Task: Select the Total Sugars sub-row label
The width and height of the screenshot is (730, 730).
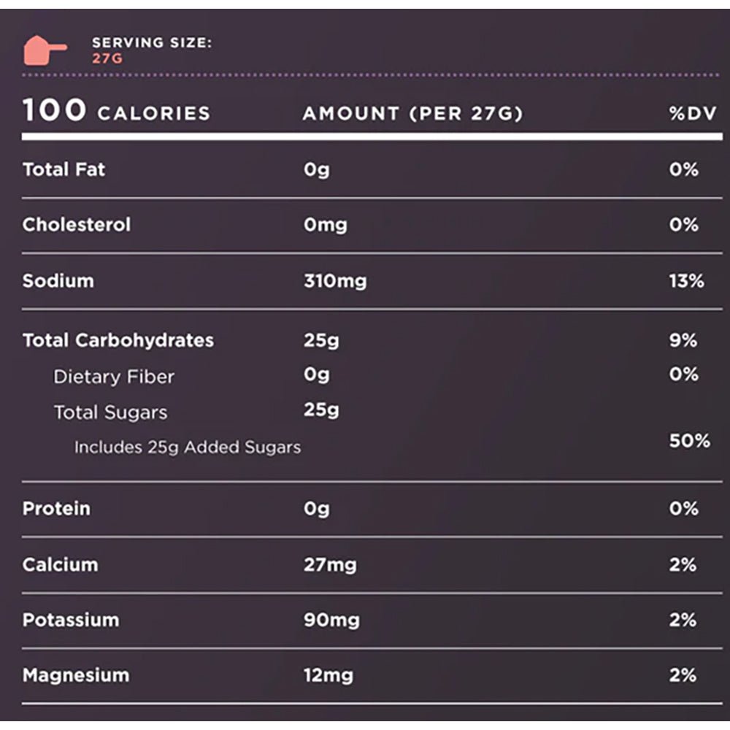Action: point(110,412)
